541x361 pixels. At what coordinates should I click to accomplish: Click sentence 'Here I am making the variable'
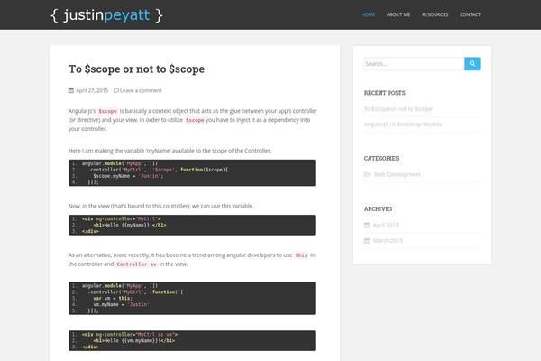[170, 151]
